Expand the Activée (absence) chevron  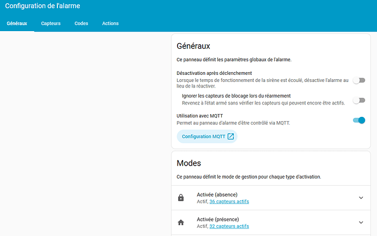point(361,198)
